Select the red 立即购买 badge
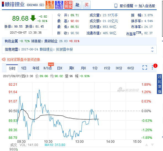This screenshot has width=163, height=151. coord(68,5)
